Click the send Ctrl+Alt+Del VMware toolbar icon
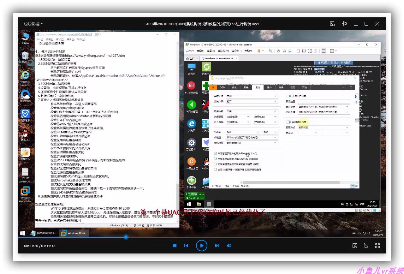 (x=270, y=51)
